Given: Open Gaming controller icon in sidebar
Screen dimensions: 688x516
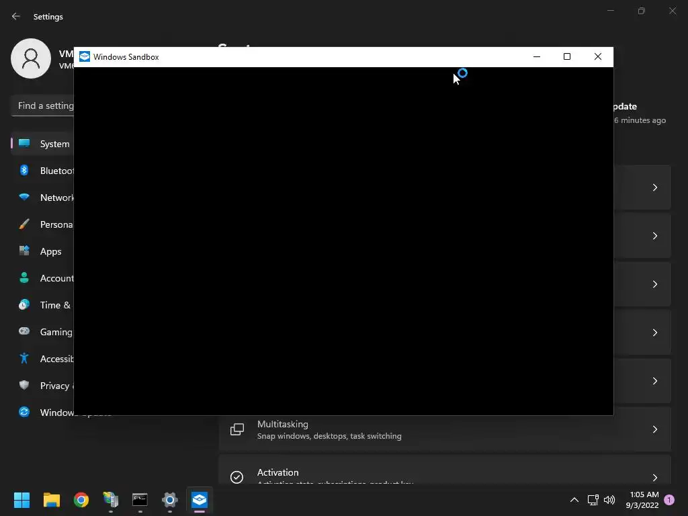Looking at the screenshot, I should 24,331.
